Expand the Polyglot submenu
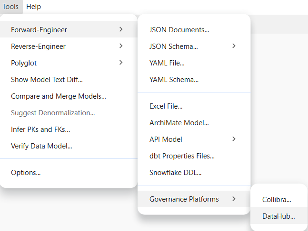308x231 pixels. point(24,63)
